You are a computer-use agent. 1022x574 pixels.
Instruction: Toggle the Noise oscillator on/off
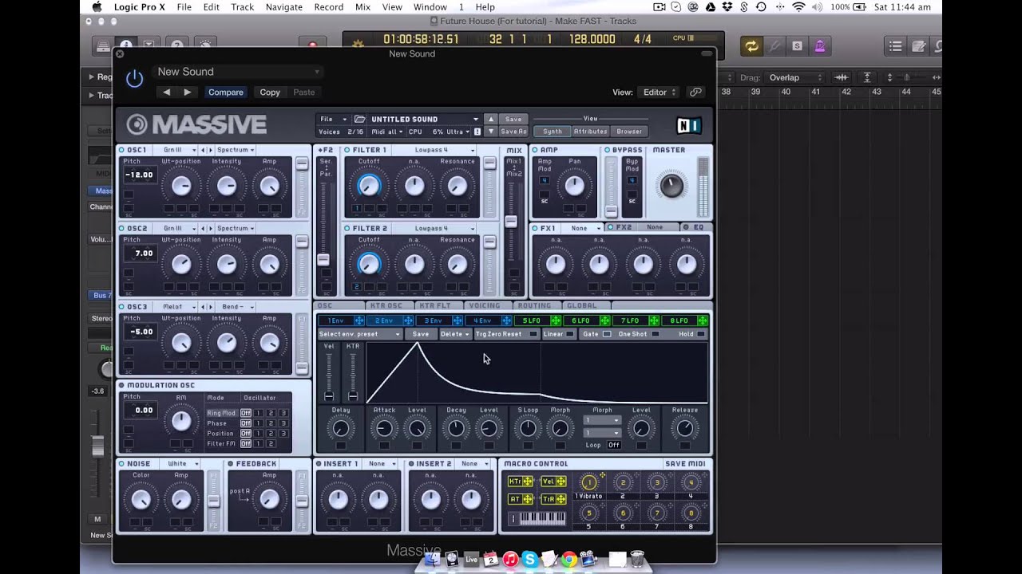point(122,463)
